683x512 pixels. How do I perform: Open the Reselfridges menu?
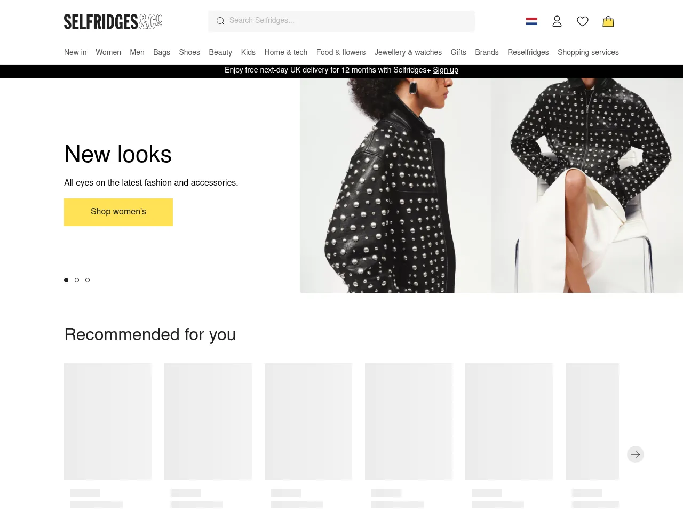528,52
